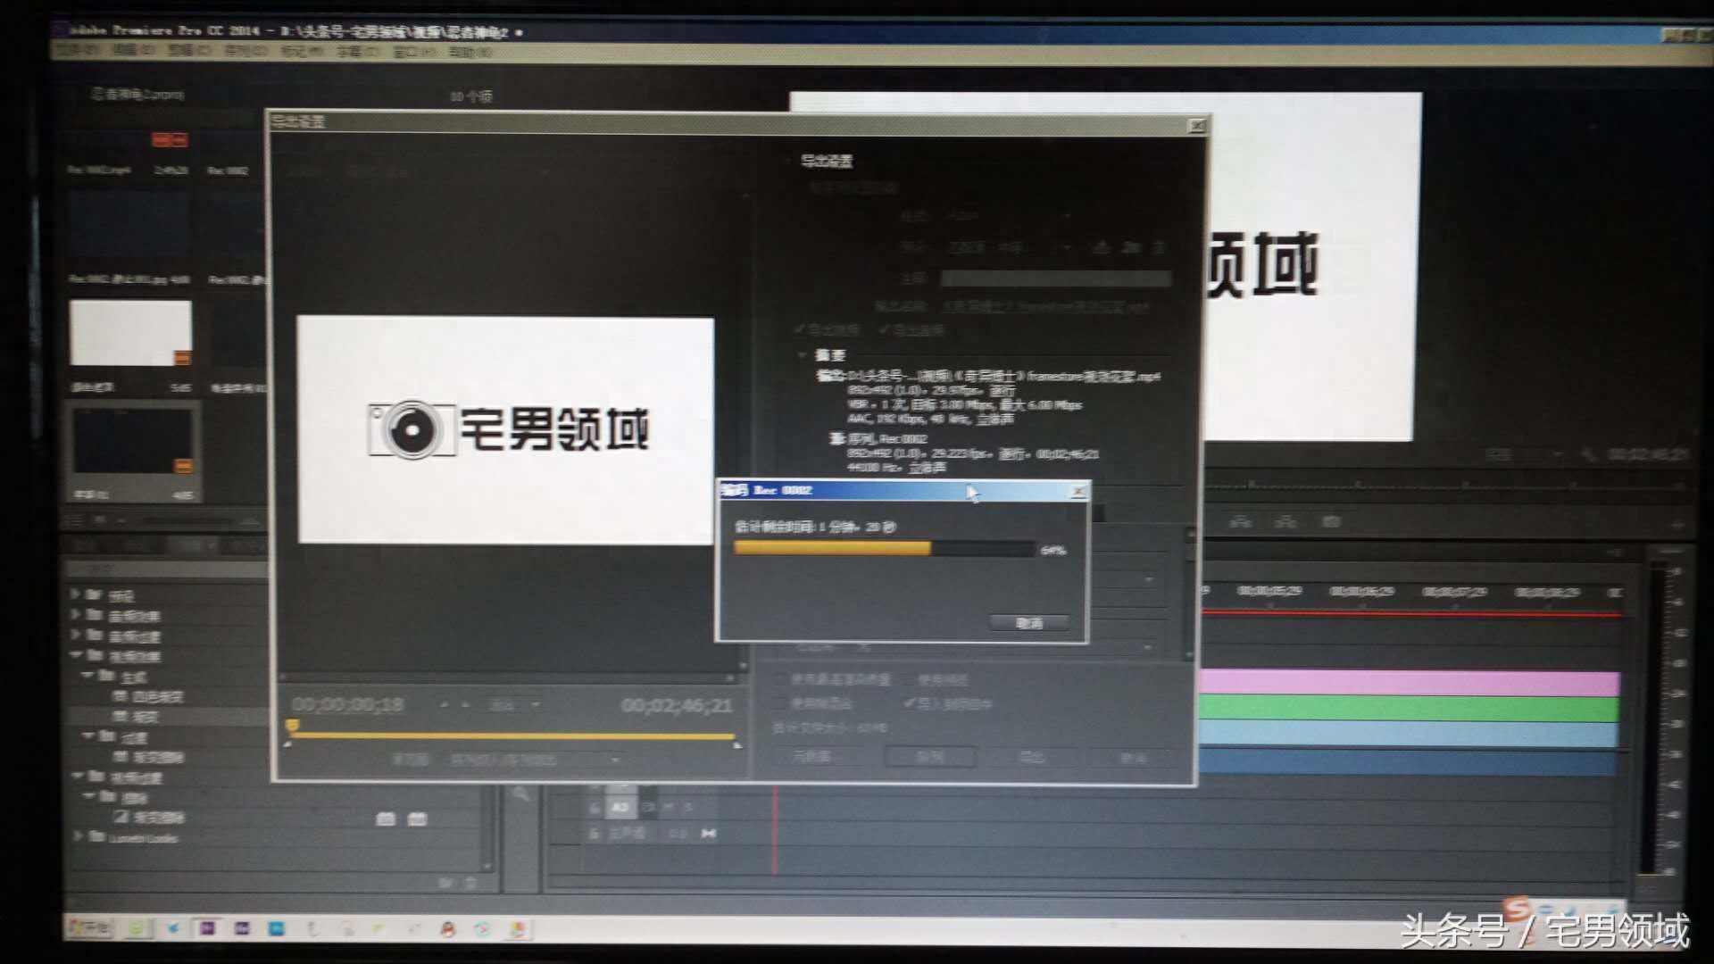Expand the first folder in effects tree
This screenshot has height=964, width=1714.
point(75,594)
